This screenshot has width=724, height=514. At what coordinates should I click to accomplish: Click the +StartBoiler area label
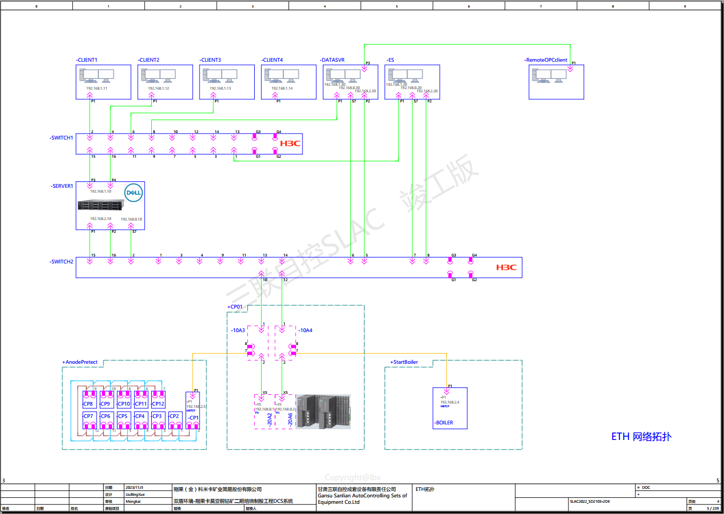404,362
